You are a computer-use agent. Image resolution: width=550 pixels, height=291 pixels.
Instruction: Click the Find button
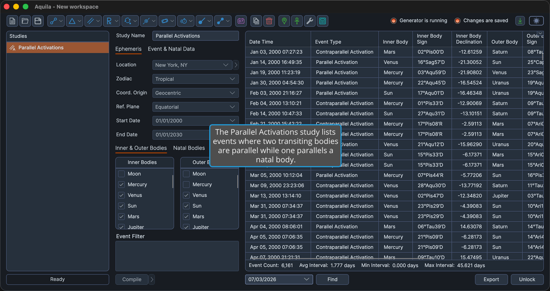332,279
